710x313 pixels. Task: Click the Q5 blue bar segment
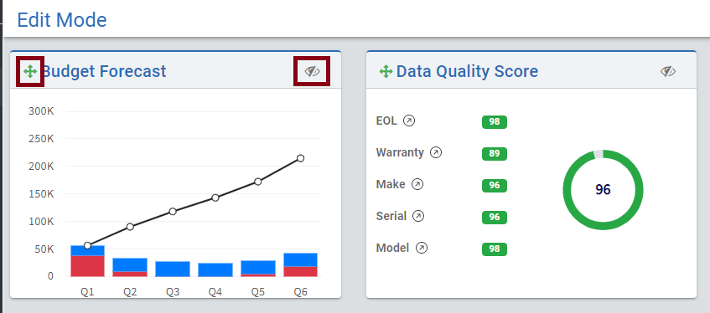click(x=257, y=267)
